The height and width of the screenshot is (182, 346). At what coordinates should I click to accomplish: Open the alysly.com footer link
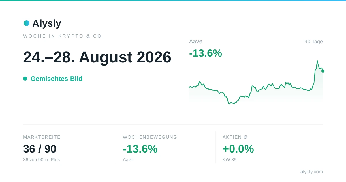coord(312,172)
